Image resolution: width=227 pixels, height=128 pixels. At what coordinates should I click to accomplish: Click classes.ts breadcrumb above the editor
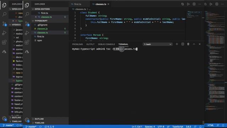click(81, 9)
